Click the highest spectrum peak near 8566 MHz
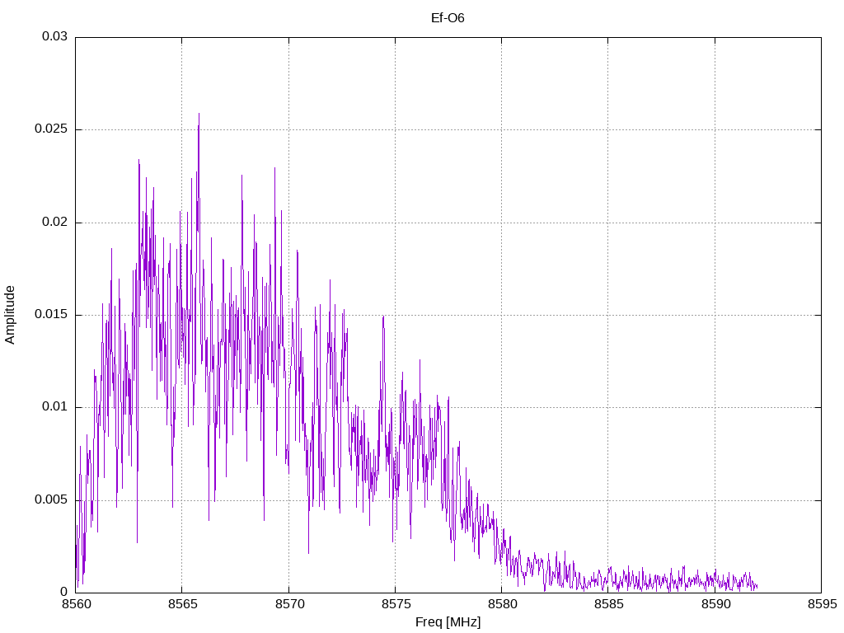844x633 pixels. pyautogui.click(x=199, y=114)
